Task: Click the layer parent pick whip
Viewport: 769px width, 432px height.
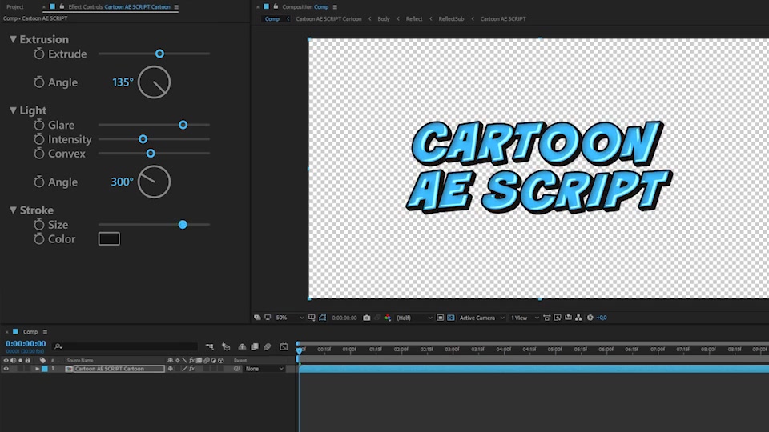Action: tap(236, 369)
